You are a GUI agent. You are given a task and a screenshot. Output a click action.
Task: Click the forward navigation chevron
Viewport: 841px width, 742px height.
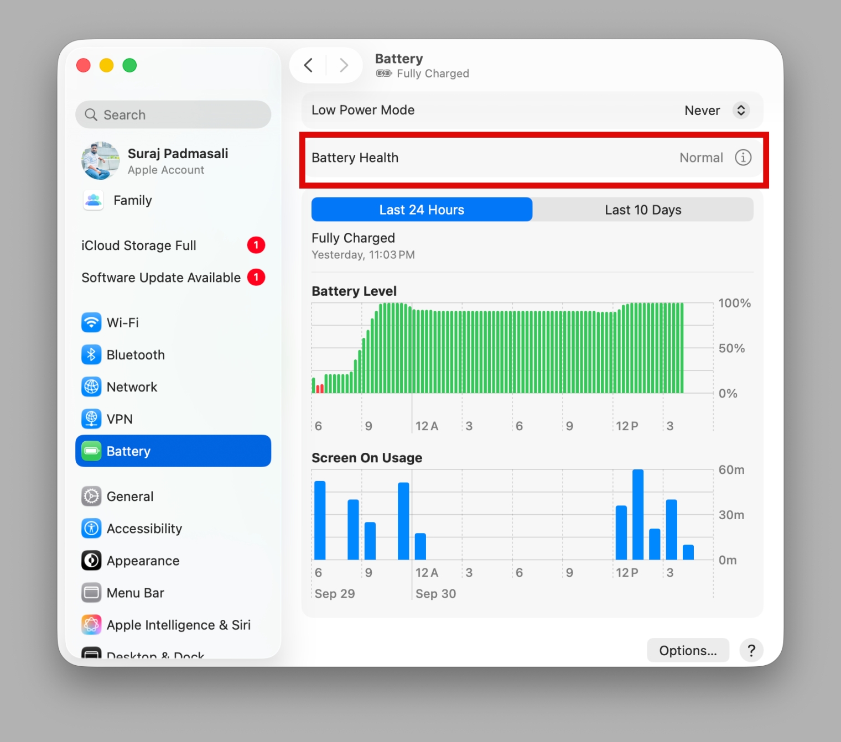click(344, 65)
